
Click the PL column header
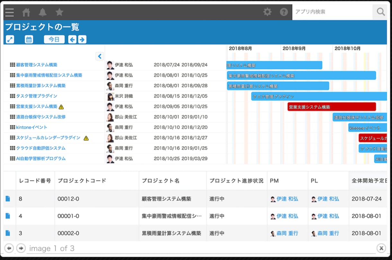click(x=328, y=181)
